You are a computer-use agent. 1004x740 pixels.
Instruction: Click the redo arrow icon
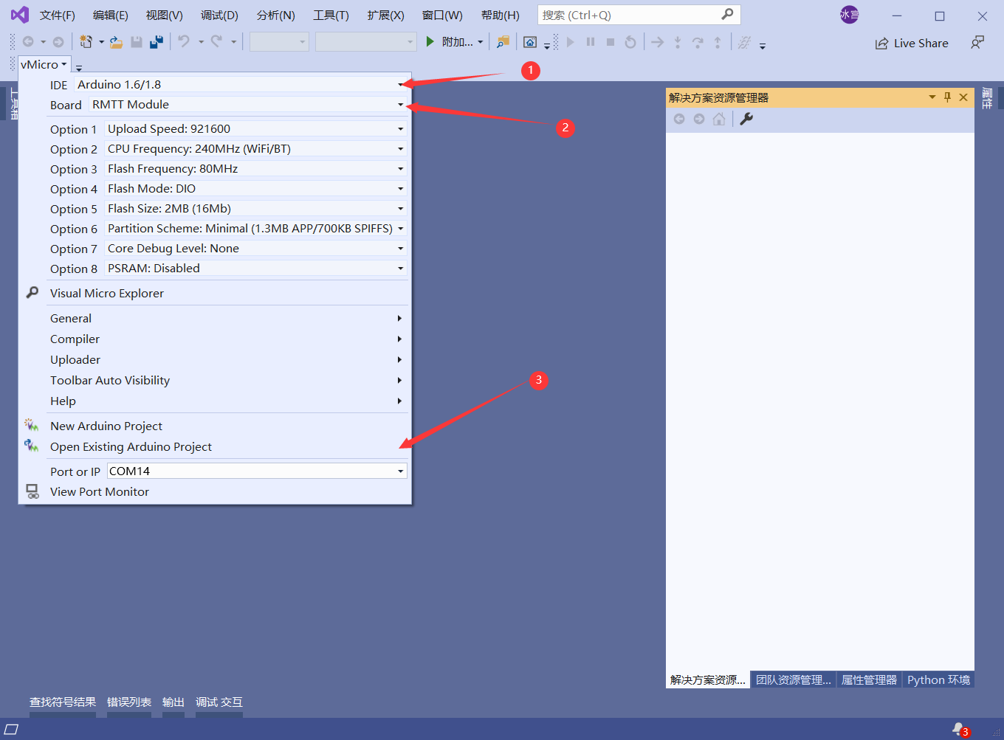pyautogui.click(x=216, y=42)
